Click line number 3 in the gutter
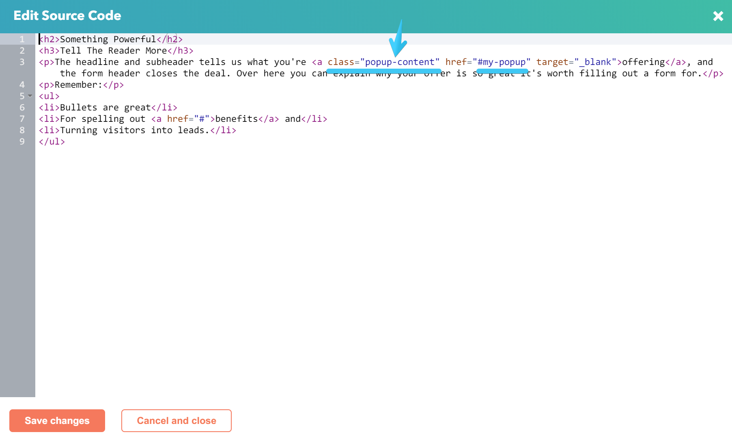 (x=22, y=62)
